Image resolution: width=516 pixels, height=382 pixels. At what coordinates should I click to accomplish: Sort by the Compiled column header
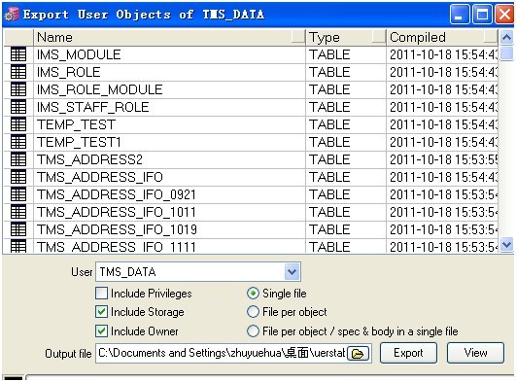pos(442,37)
